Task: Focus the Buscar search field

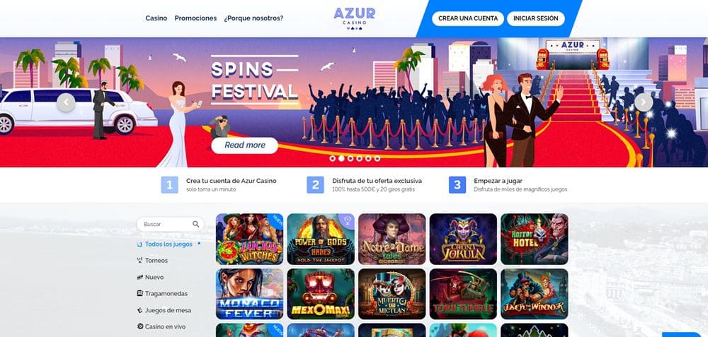Action: [x=170, y=224]
